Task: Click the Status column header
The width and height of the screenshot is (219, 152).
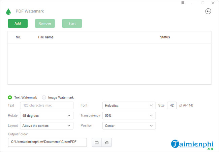Action: click(165, 37)
